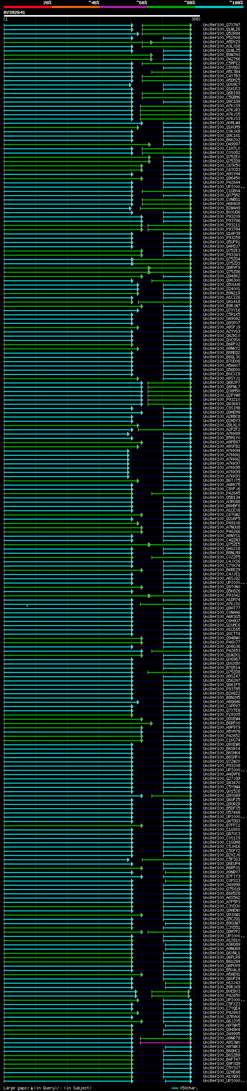
Task: Click the UniRef100_Q6BI89 entry
Action: 222,93
